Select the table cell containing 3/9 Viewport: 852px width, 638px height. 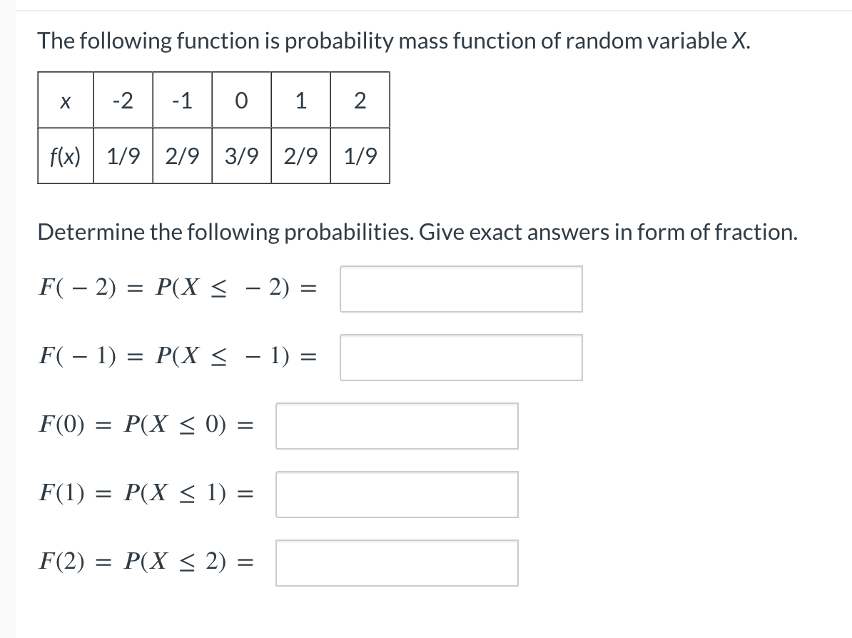(240, 154)
